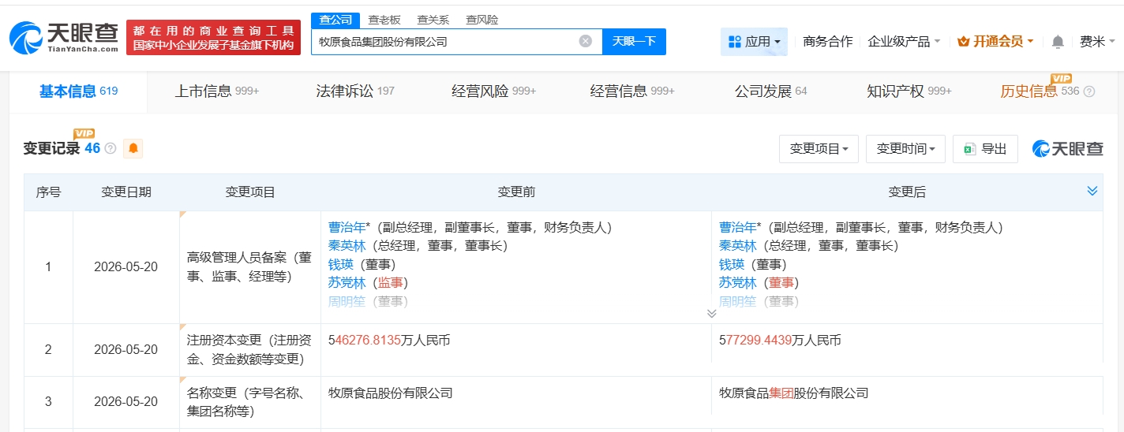Switch to the 法律诉讼 tab
Image resolution: width=1124 pixels, height=432 pixels.
pyautogui.click(x=355, y=91)
